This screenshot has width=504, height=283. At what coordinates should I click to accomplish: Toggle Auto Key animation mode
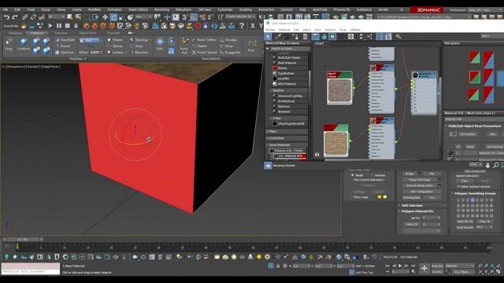(x=438, y=266)
